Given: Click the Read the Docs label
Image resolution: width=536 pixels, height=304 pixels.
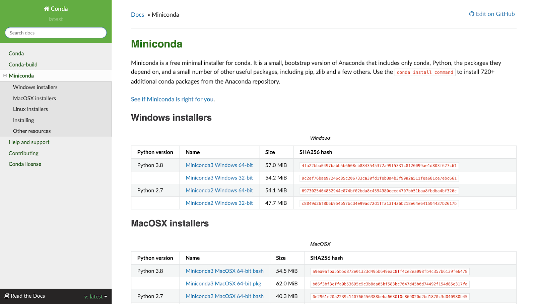Looking at the screenshot, I should click(x=28, y=296).
